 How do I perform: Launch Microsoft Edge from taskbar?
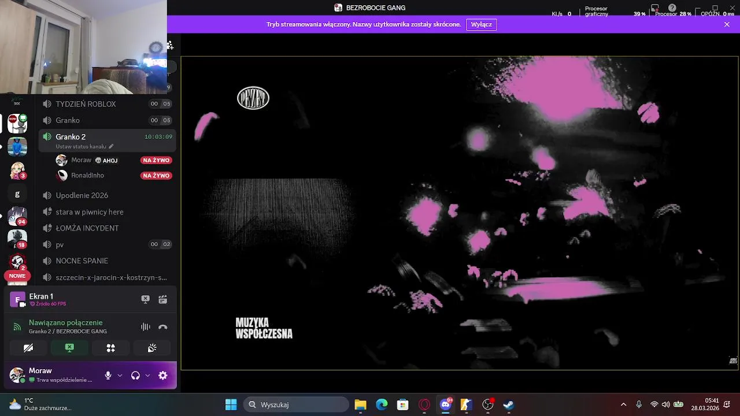(382, 404)
